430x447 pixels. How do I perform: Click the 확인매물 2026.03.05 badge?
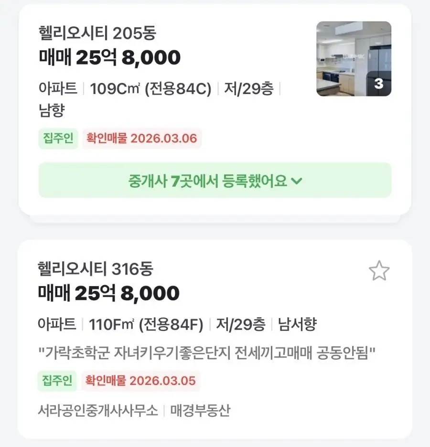140,381
